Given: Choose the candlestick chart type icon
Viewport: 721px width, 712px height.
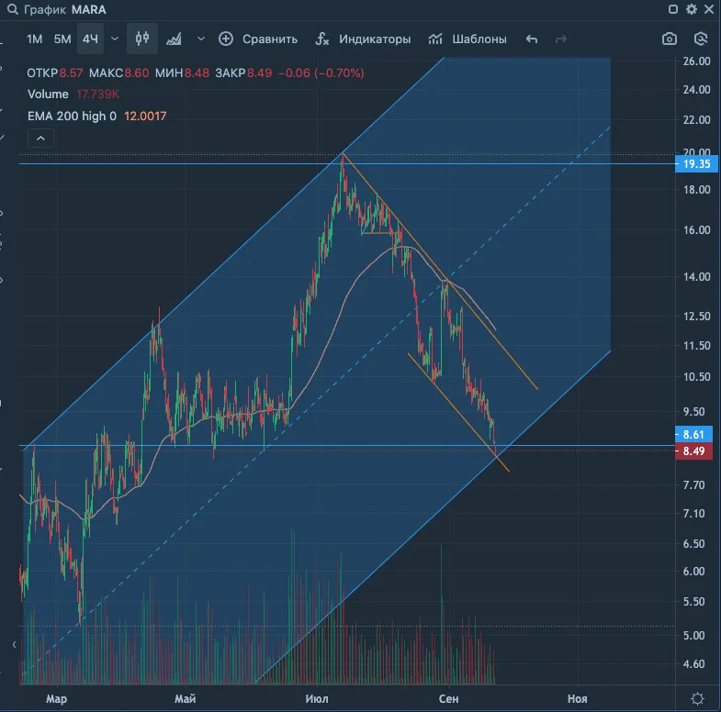Looking at the screenshot, I should [x=142, y=39].
